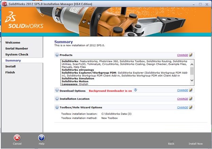The height and width of the screenshot is (149, 212).
Task: Click the 'New Toolbox' installation method value
Action: [x=109, y=118]
